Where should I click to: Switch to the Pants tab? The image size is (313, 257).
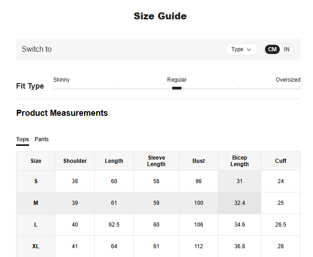click(x=42, y=139)
